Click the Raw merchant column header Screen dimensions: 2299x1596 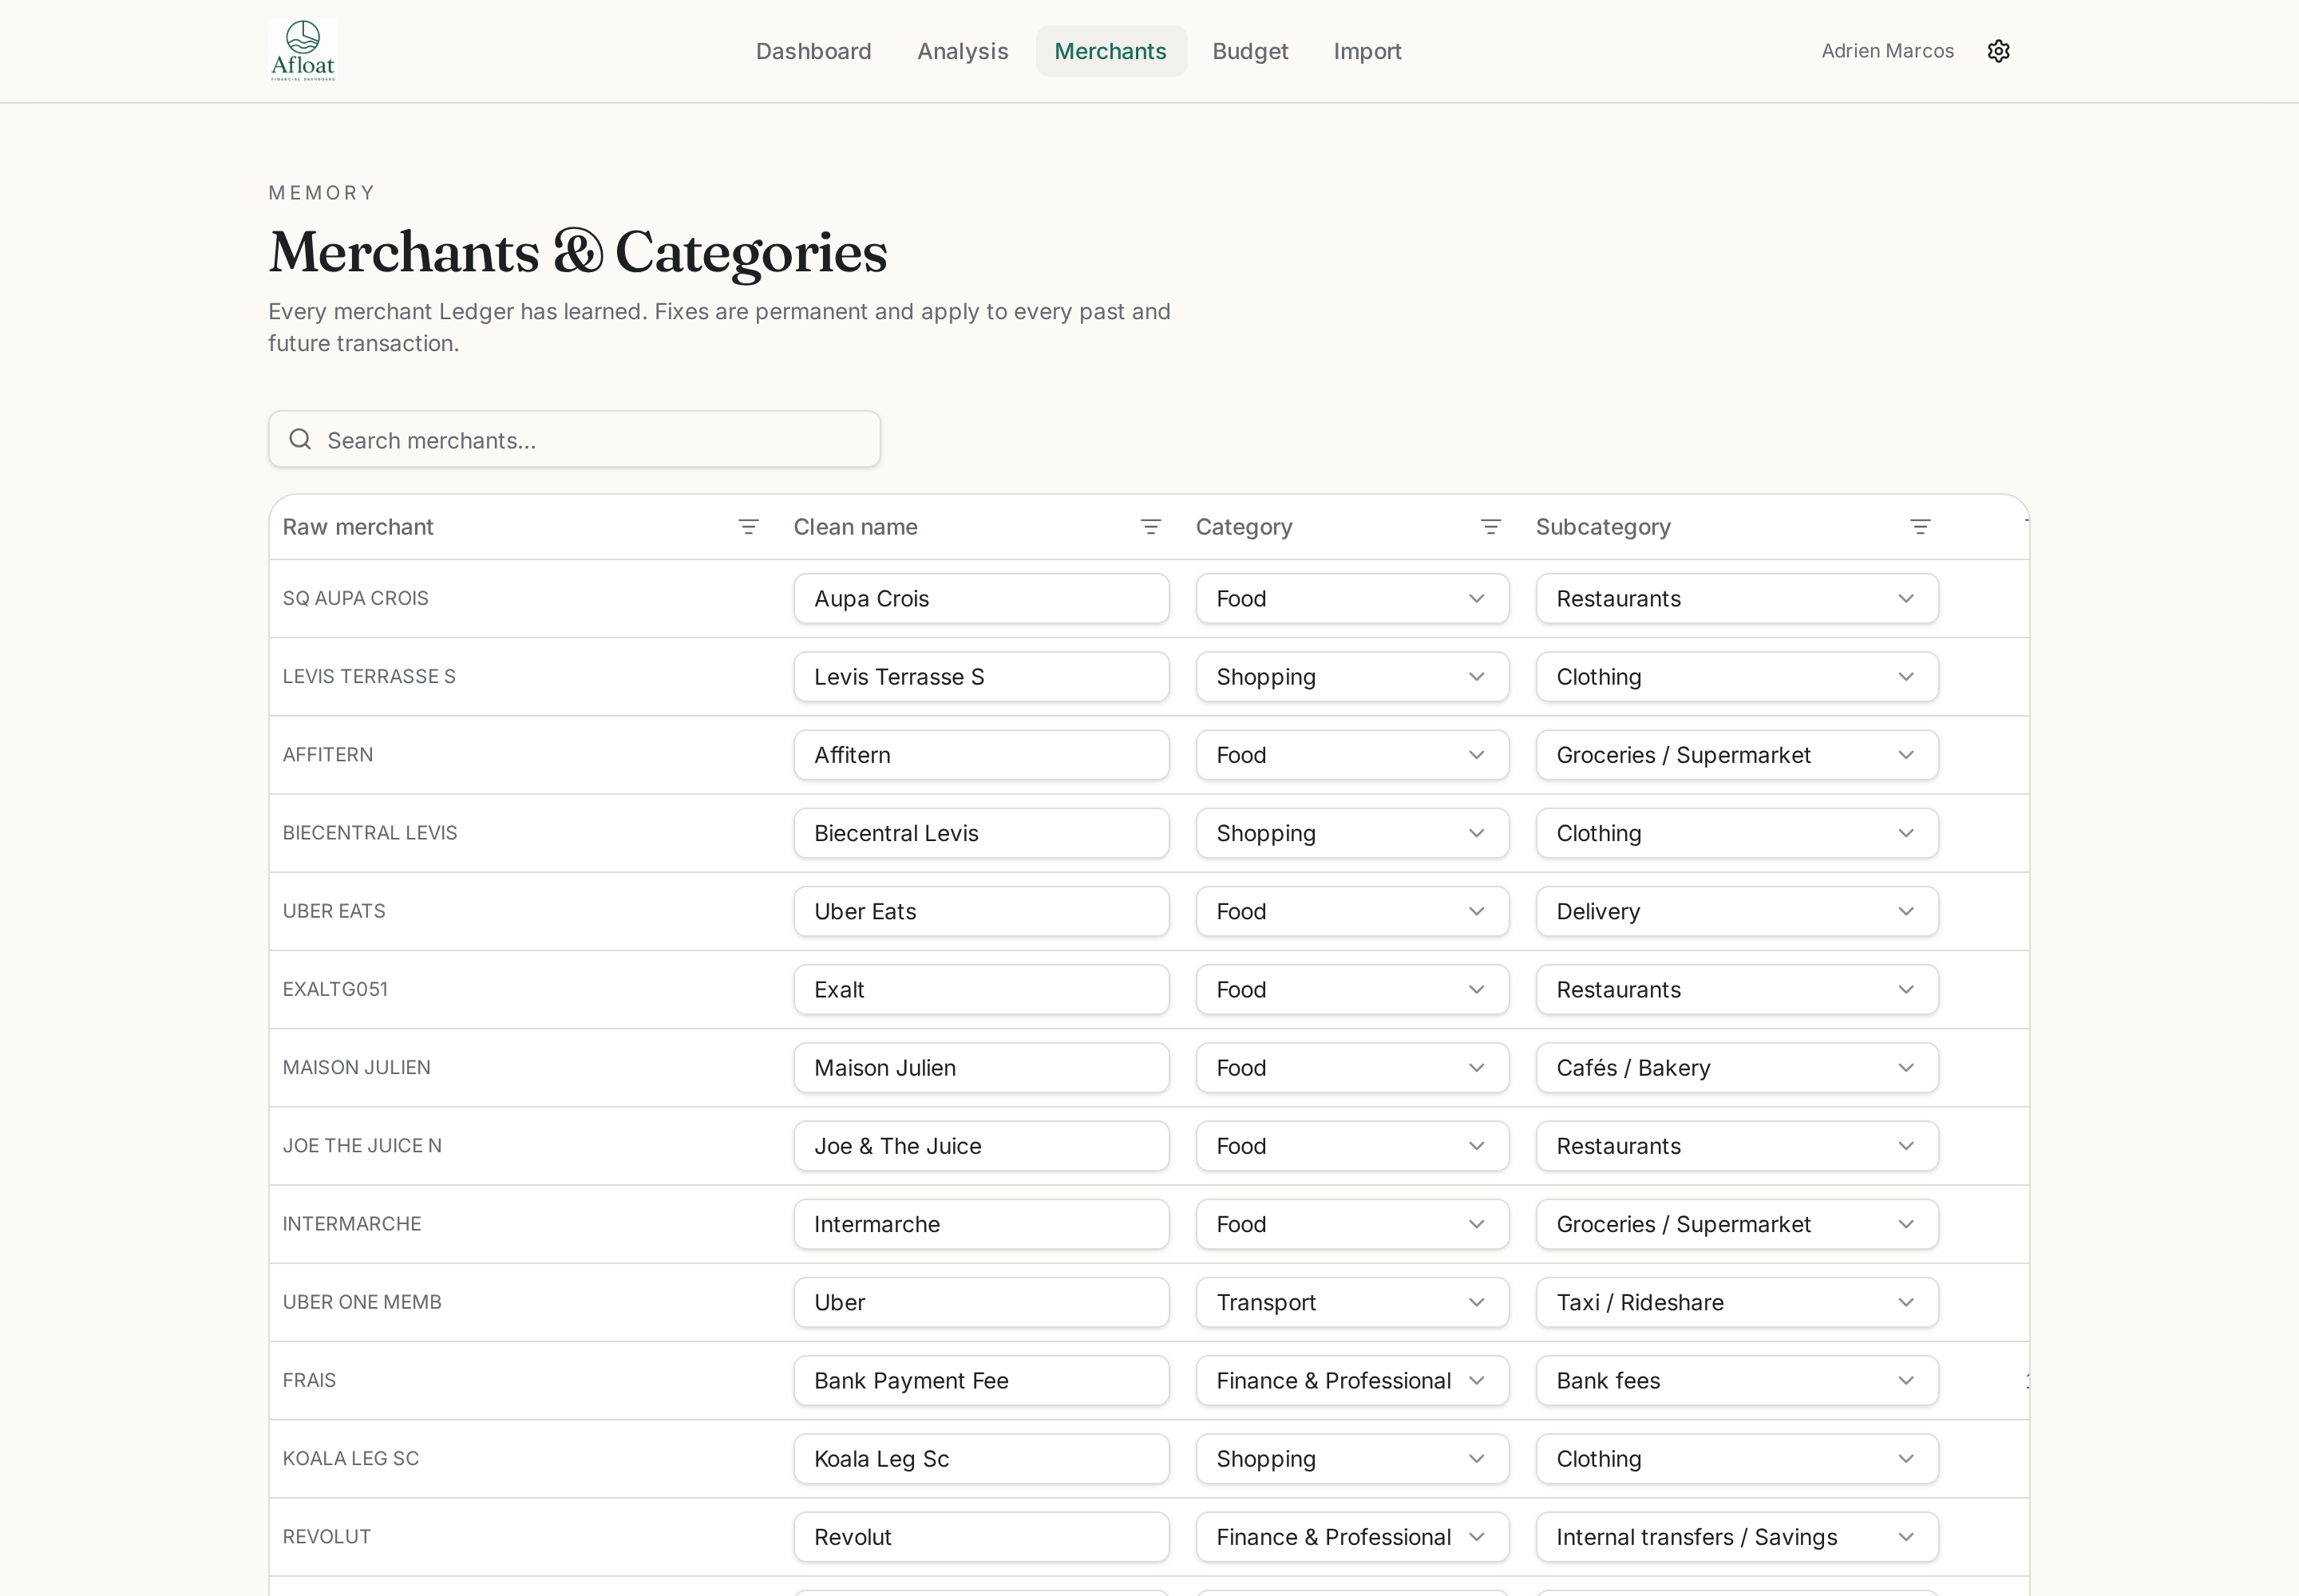coord(357,527)
